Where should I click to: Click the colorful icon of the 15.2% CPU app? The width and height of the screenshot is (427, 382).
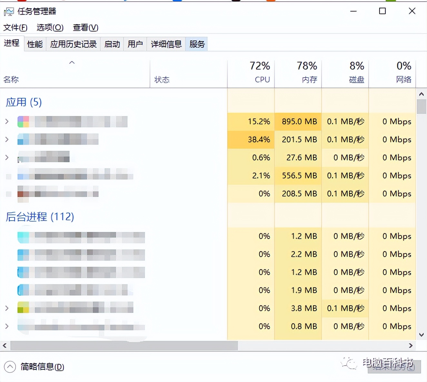click(23, 121)
